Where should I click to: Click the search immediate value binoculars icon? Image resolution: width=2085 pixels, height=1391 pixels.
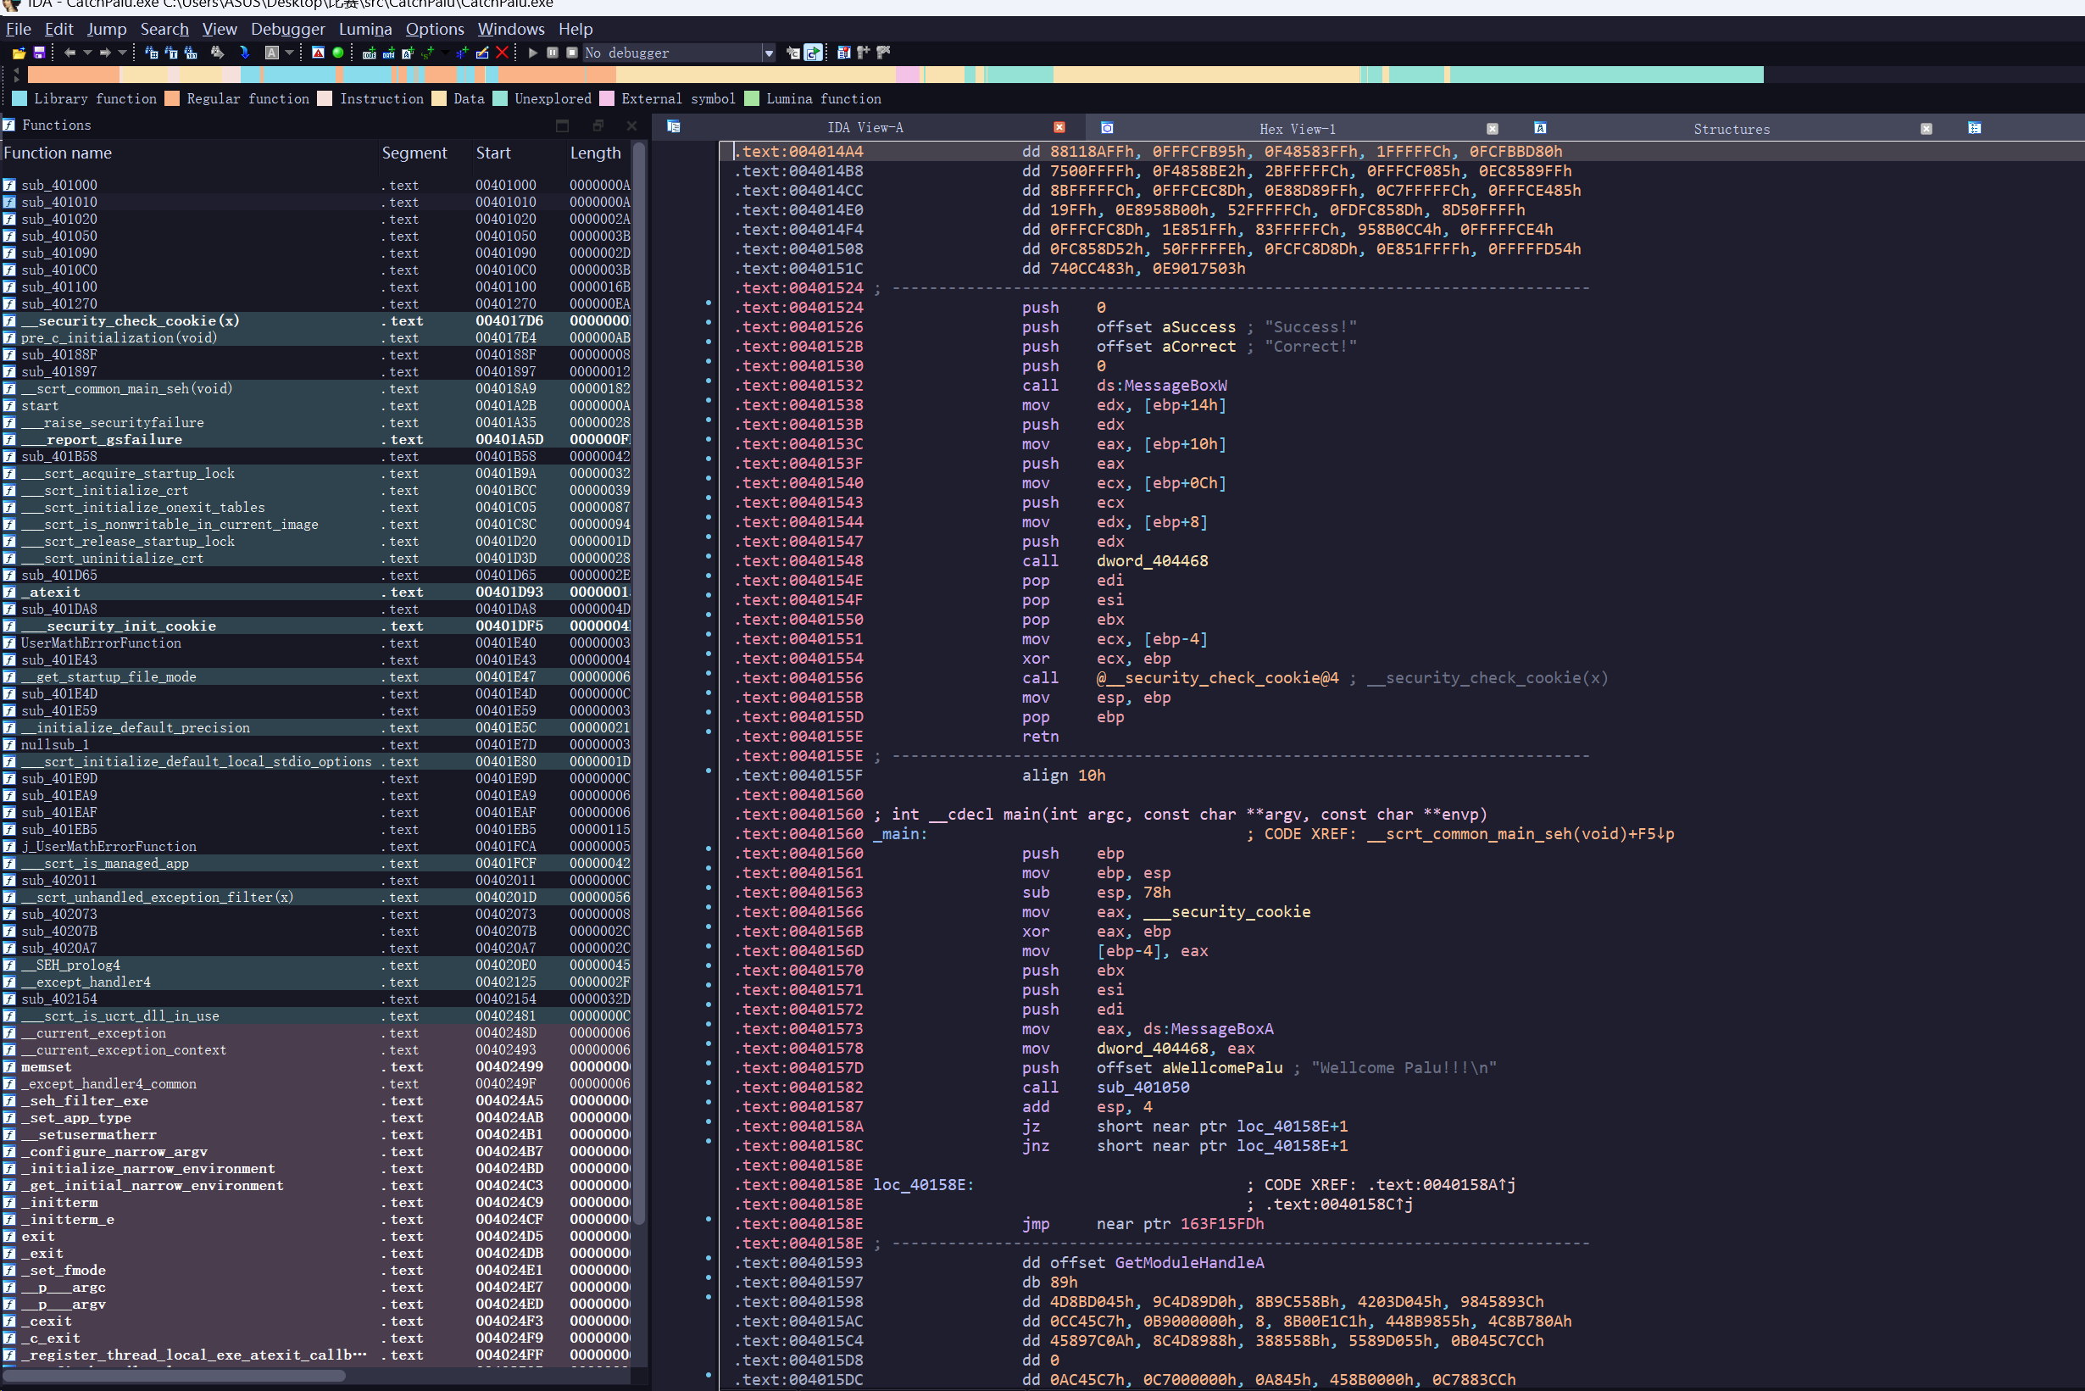pyautogui.click(x=152, y=53)
